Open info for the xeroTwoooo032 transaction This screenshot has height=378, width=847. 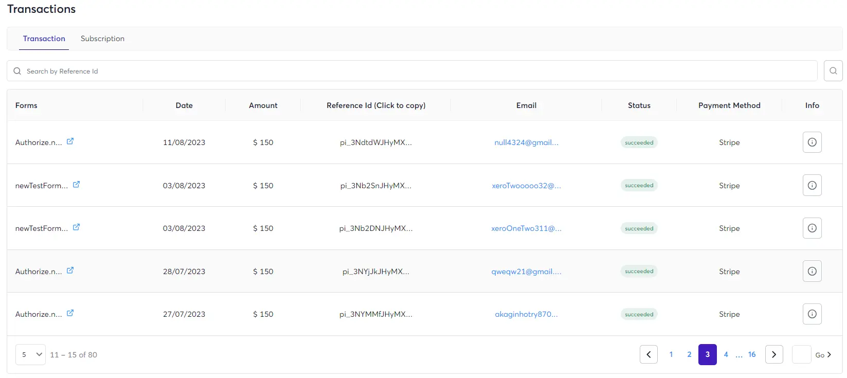click(812, 185)
